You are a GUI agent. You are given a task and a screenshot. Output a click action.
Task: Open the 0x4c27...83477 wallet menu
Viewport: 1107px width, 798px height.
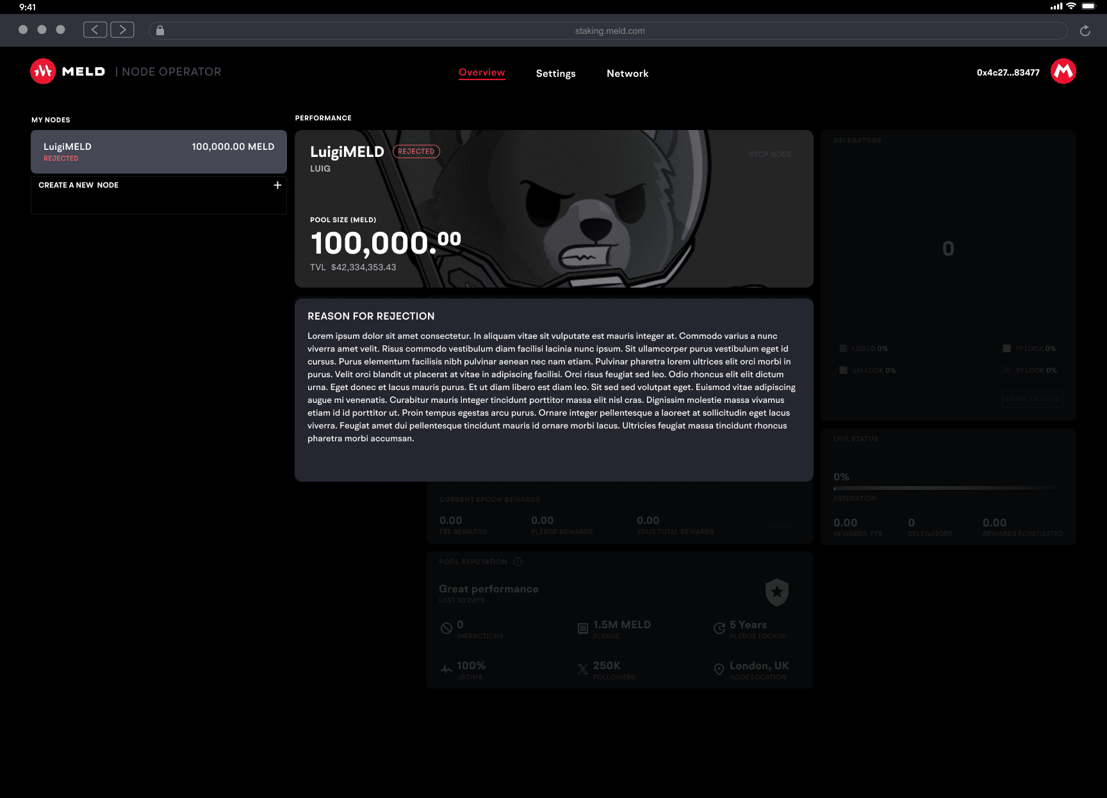(x=1008, y=72)
